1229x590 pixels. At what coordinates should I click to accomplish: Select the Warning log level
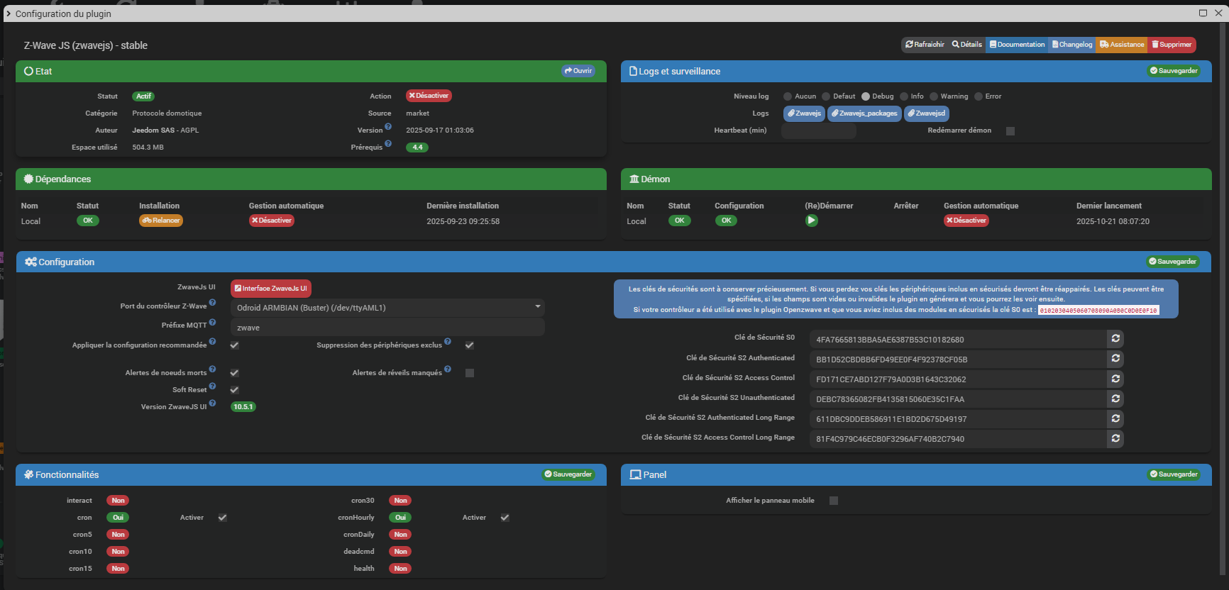pos(934,96)
